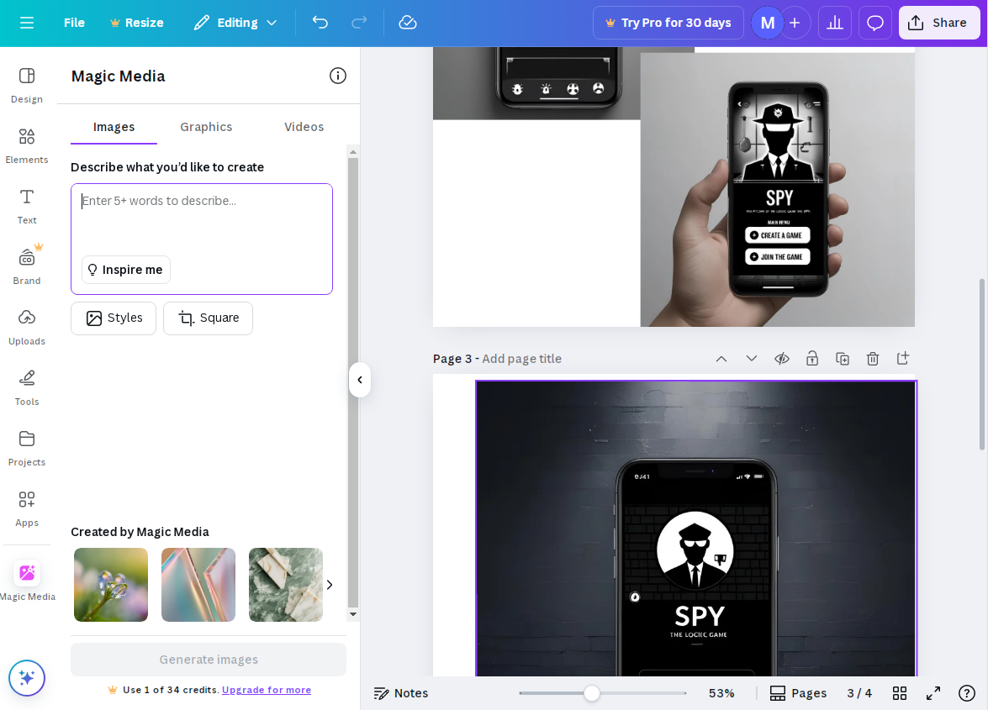Select the SPY phone mockup image on Page 3
The width and height of the screenshot is (988, 710).
tap(695, 529)
